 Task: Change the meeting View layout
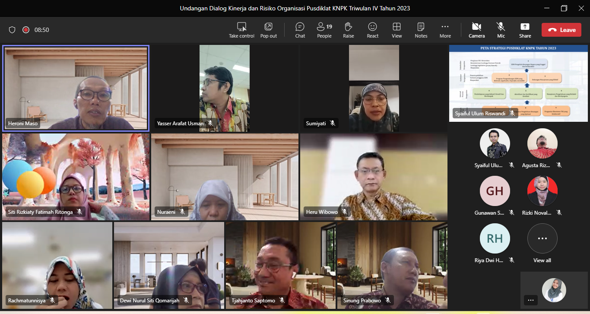point(397,30)
